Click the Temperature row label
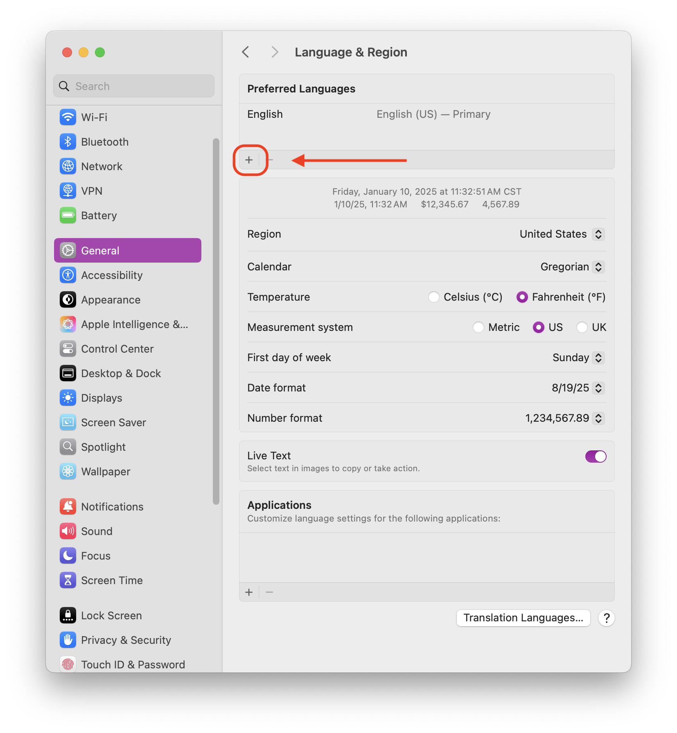Image resolution: width=677 pixels, height=733 pixels. [279, 297]
